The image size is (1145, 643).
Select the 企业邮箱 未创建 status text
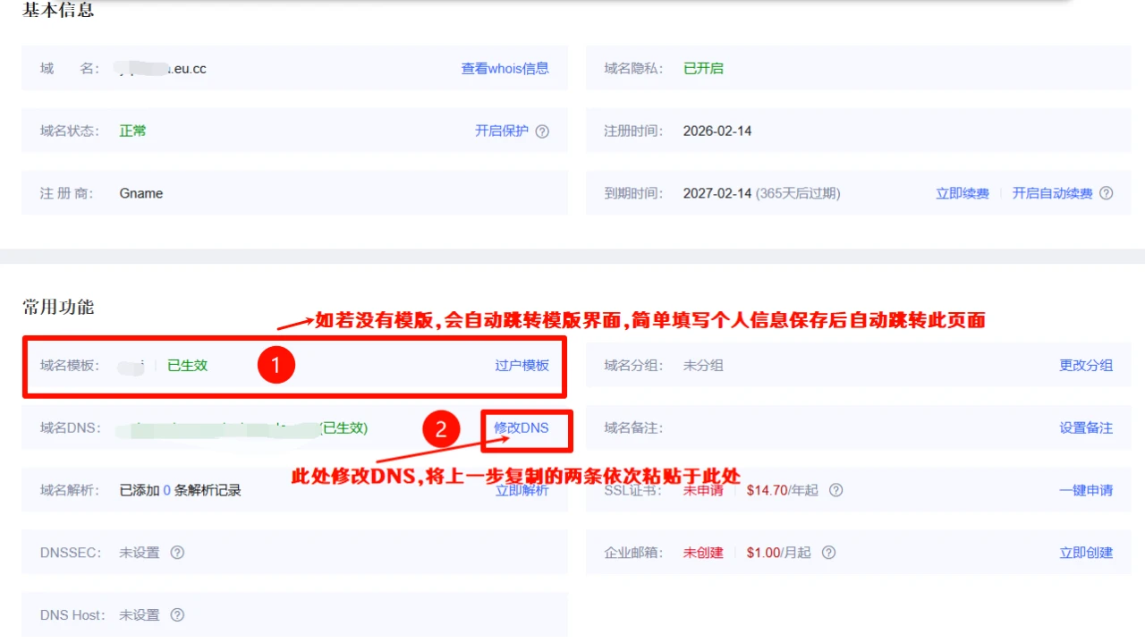[x=703, y=553]
